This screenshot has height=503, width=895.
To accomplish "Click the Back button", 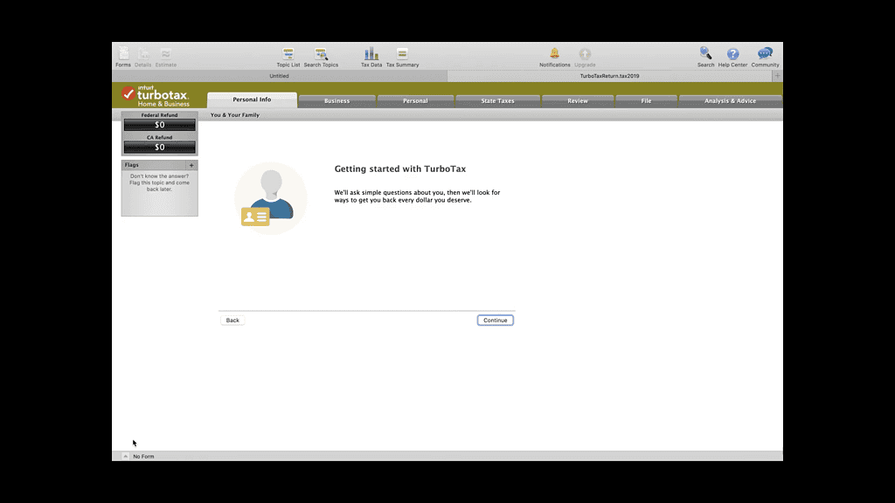I will [x=232, y=320].
